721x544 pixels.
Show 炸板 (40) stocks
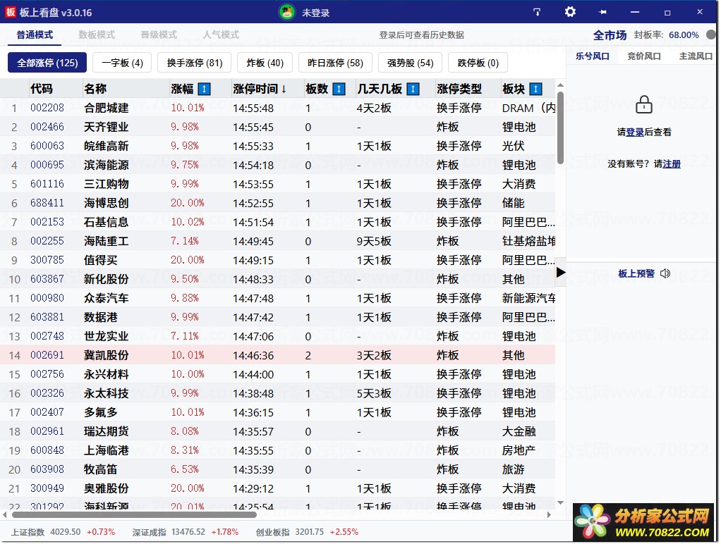(x=265, y=63)
